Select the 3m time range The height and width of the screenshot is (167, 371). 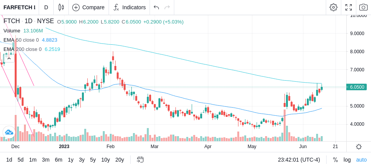tap(46, 160)
